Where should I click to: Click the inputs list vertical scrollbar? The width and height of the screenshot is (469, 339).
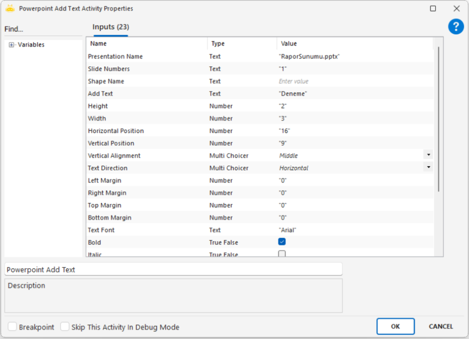pos(439,119)
